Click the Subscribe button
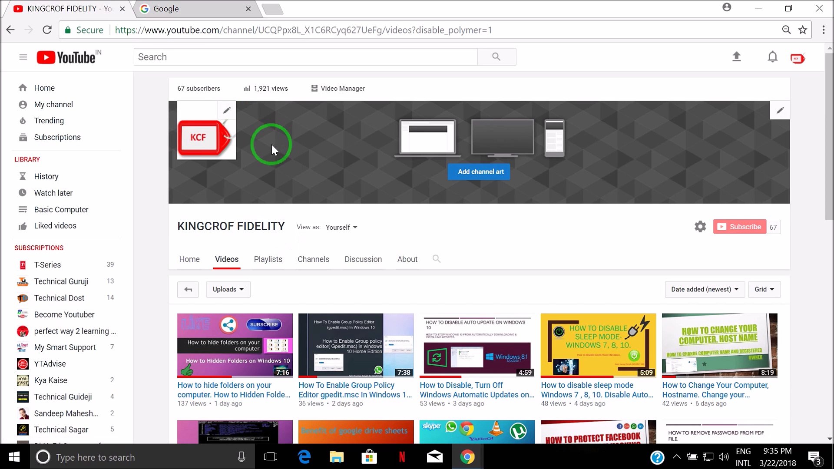 [739, 226]
